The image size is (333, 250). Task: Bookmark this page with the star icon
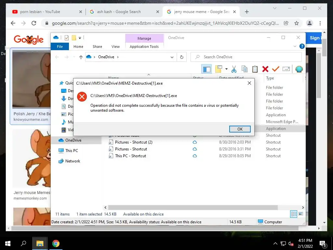tap(297, 23)
